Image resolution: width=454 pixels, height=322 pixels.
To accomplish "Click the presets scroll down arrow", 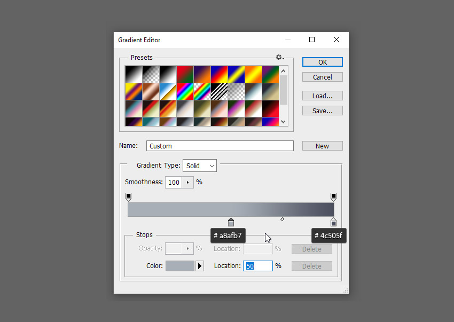I will pos(284,122).
